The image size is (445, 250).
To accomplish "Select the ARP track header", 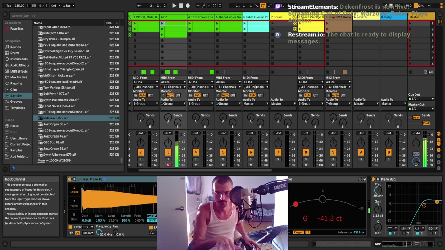I will point(173,17).
